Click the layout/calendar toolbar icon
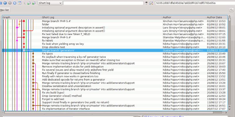Viewport: 235px width, 117px height. (x=19, y=3)
